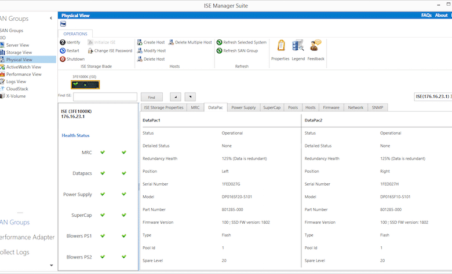Click the Create Host icon
Screen dimensions: 452x274
140,42
